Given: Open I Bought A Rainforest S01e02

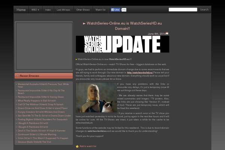Looking at the screenshot, I should pos(33,127).
